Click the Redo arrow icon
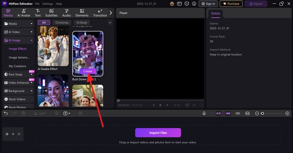Image resolution: width=293 pixels, height=153 pixels. [14, 113]
